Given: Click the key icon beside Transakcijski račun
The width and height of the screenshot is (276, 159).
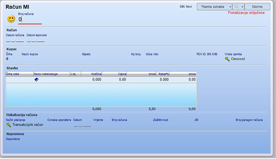Looking at the screenshot, I should [9, 125].
